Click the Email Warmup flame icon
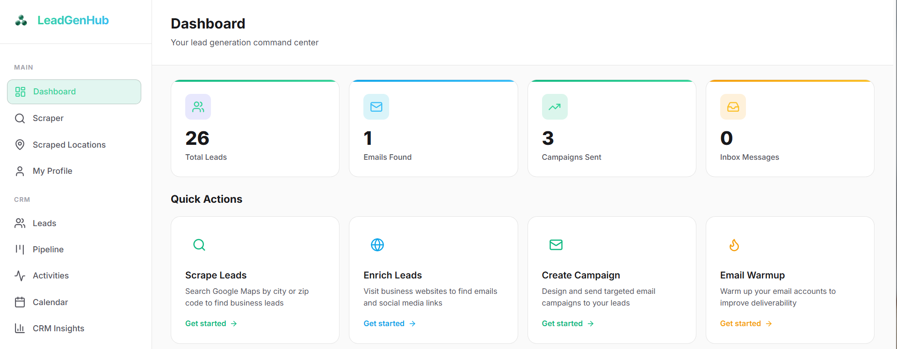This screenshot has height=349, width=897. click(734, 245)
